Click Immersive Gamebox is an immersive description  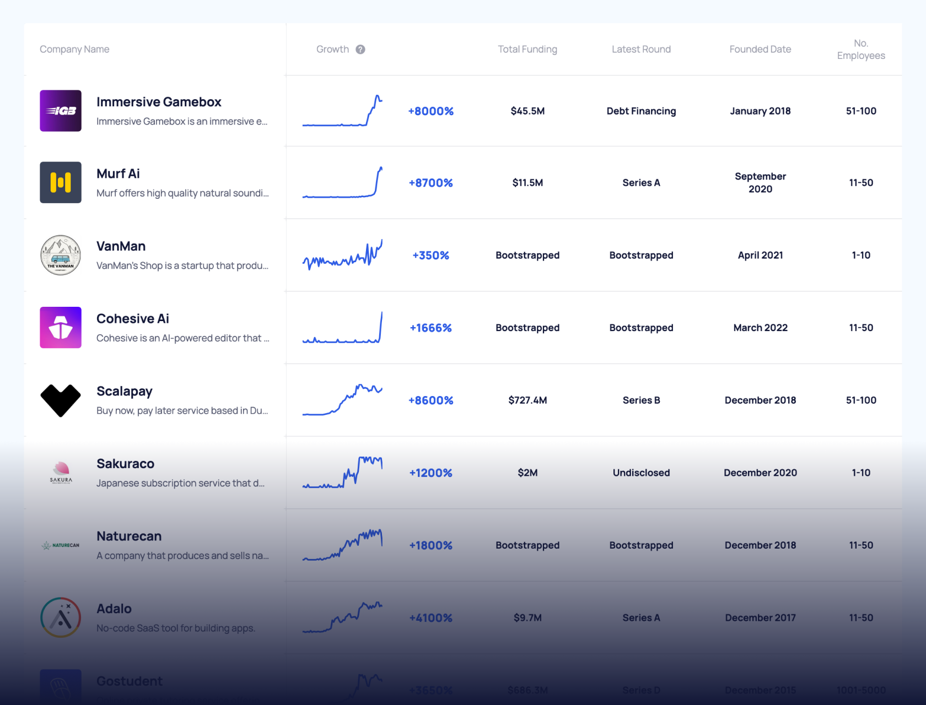tap(182, 122)
